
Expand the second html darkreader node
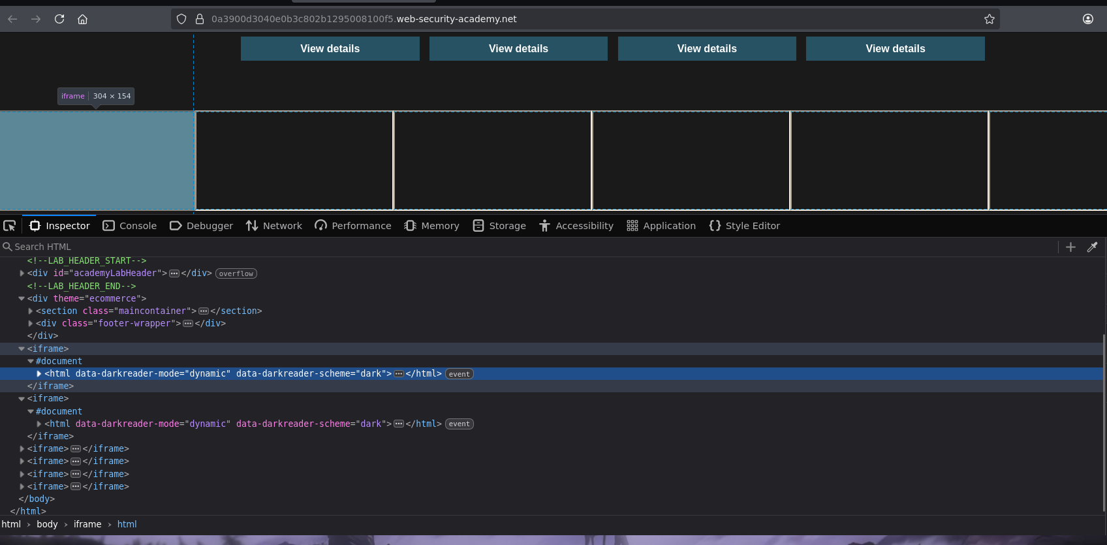[39, 424]
